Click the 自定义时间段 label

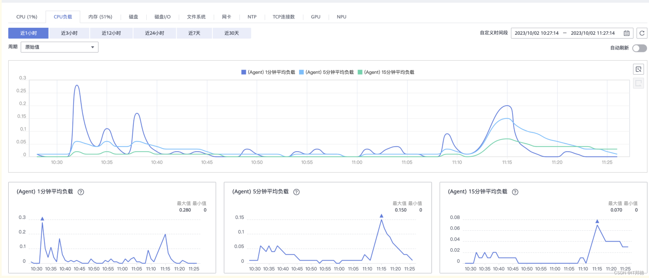[x=494, y=33]
